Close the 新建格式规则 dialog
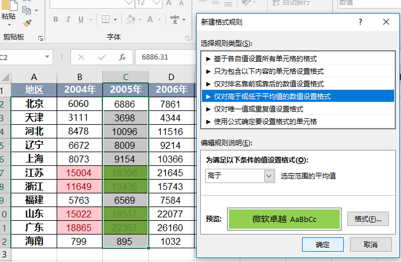 coord(386,22)
